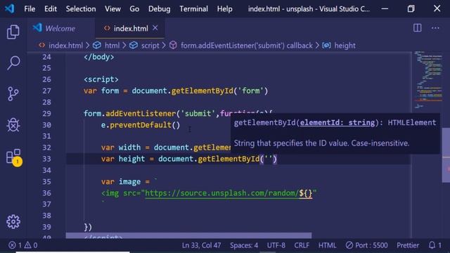The height and width of the screenshot is (253, 450).
Task: Click the ${} template placeholder on line 36
Action: click(305, 193)
